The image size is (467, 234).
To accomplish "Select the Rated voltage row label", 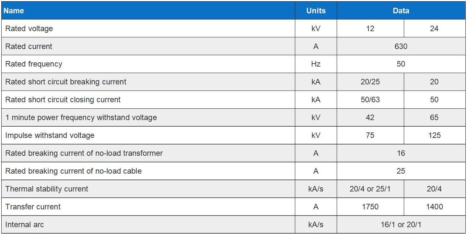I will coord(29,29).
